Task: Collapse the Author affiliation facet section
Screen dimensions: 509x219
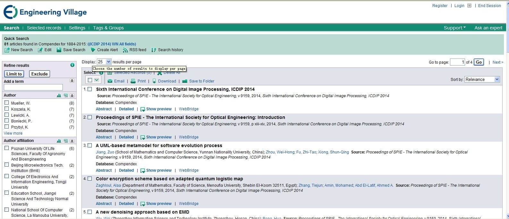Action: pos(72,141)
